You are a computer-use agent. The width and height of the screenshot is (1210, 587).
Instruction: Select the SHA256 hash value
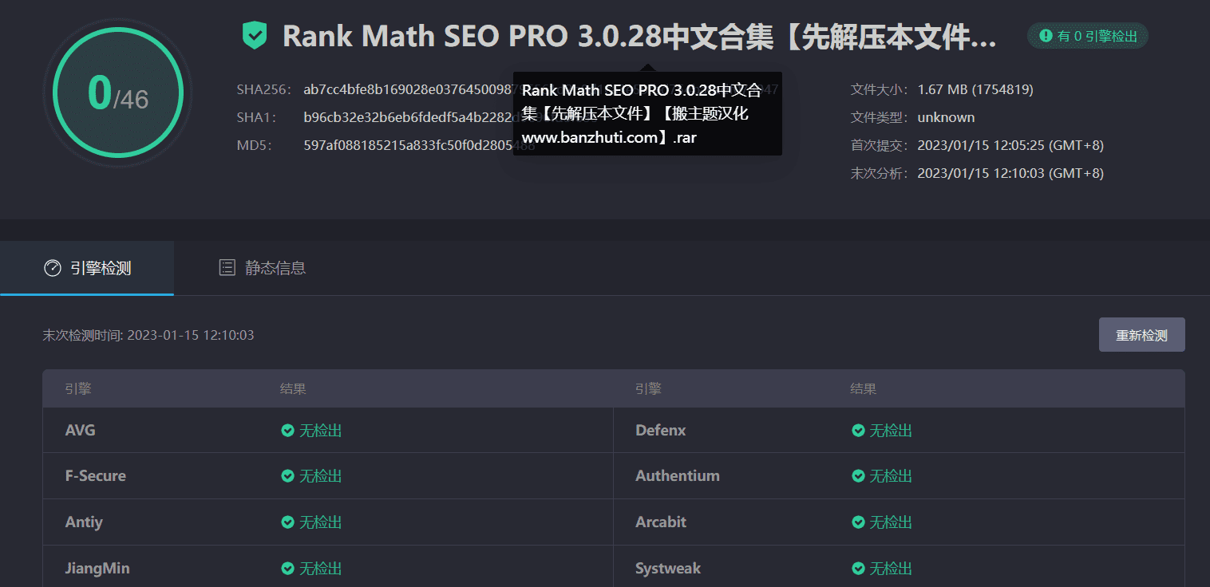pos(541,89)
